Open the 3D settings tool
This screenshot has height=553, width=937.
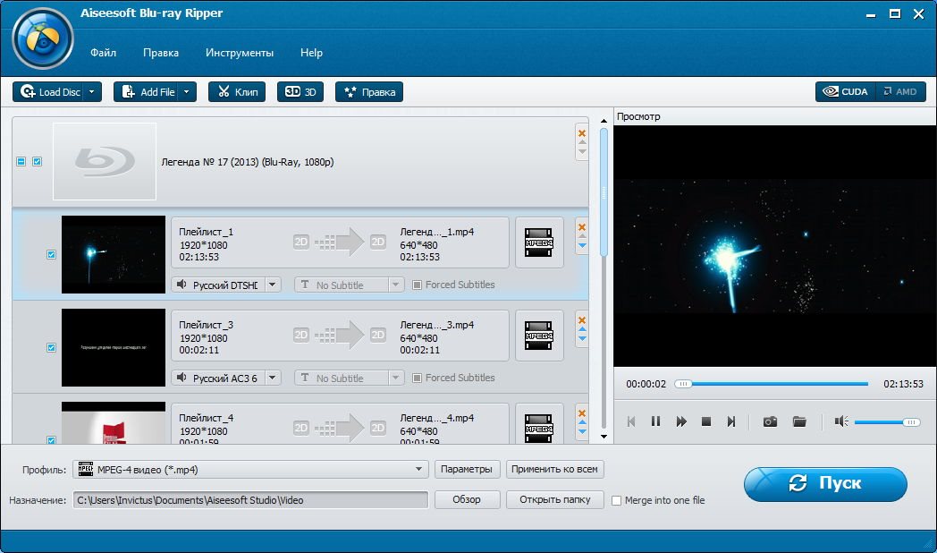click(300, 92)
